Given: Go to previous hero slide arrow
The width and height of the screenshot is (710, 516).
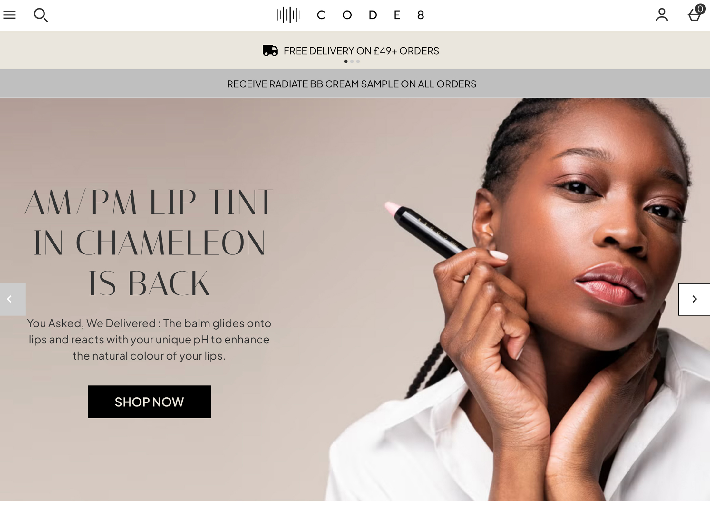Looking at the screenshot, I should tap(13, 299).
